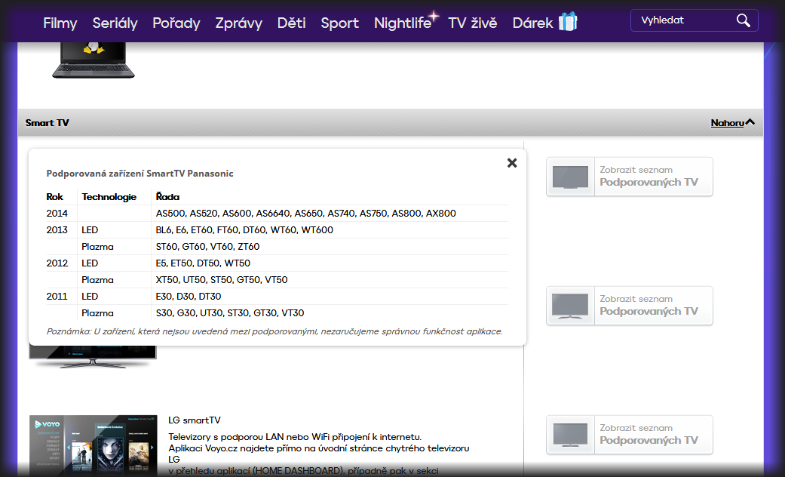Image resolution: width=785 pixels, height=477 pixels.
Task: Open the Děti section
Action: click(x=291, y=23)
